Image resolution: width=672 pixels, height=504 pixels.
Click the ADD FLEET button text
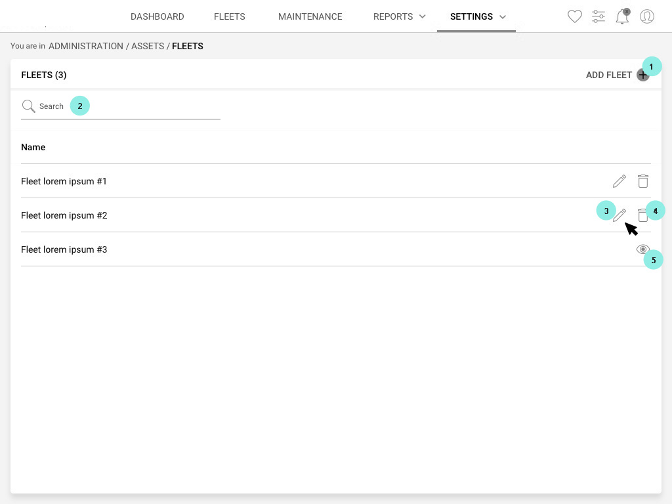pos(608,75)
